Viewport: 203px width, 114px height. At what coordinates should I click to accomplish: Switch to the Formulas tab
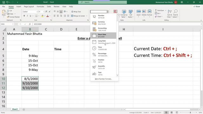[40, 6]
